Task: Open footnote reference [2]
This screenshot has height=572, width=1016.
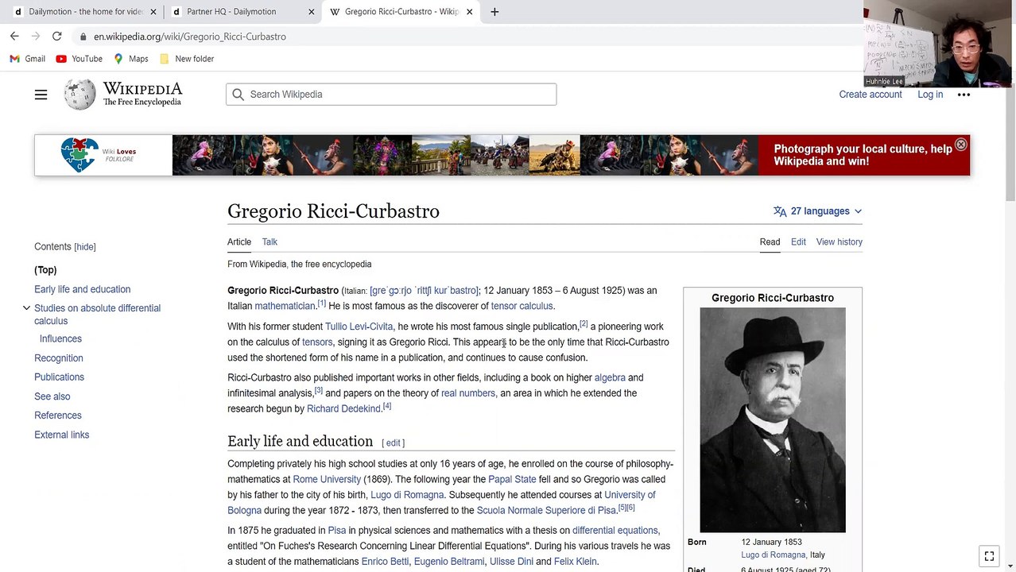Action: coord(584,323)
